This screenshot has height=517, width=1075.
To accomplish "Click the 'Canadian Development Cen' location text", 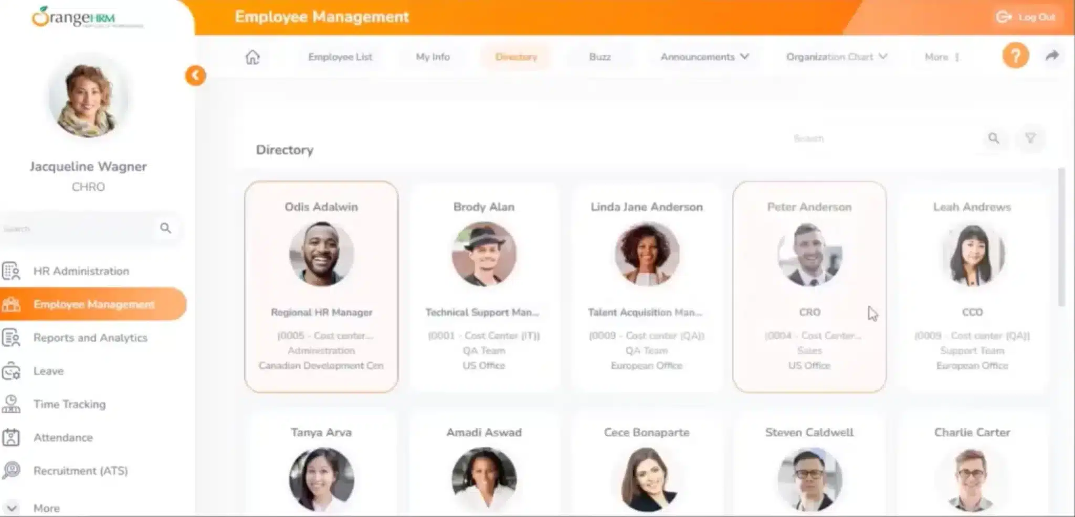I will tap(321, 365).
